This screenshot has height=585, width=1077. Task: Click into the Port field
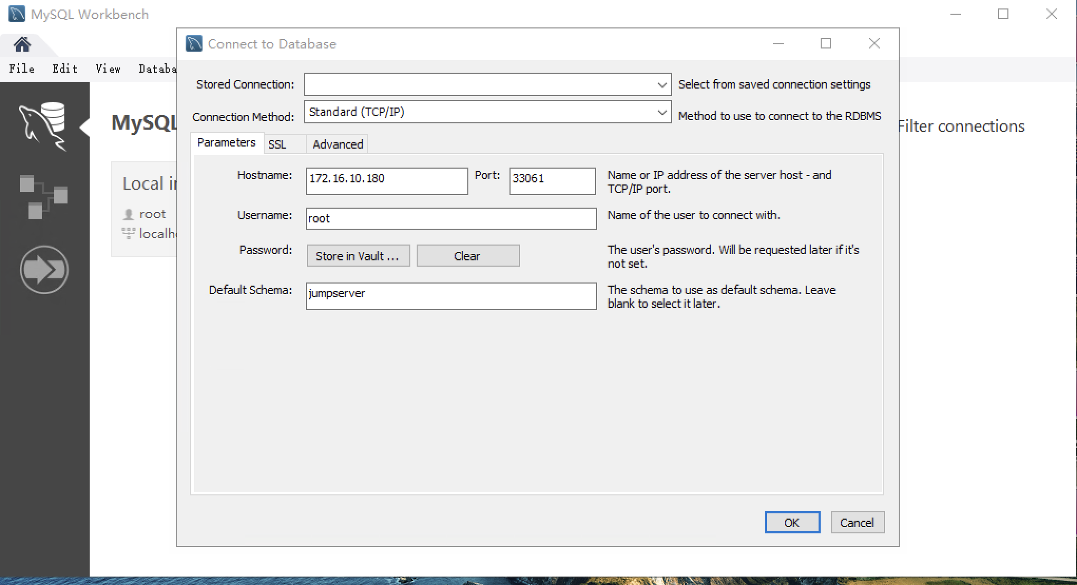[552, 181]
